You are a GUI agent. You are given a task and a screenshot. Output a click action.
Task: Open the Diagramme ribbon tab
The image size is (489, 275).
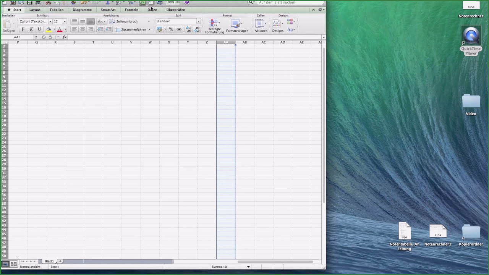(x=82, y=10)
